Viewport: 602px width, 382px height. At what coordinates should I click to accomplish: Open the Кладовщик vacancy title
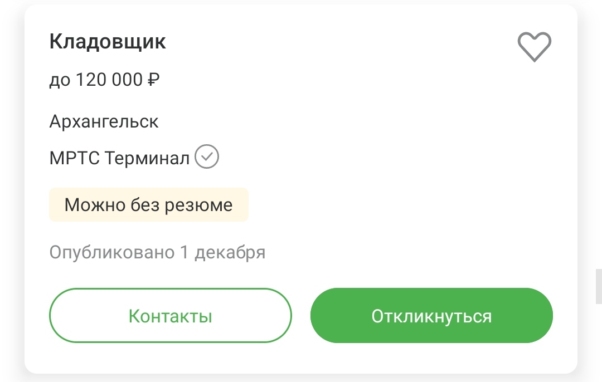[108, 41]
